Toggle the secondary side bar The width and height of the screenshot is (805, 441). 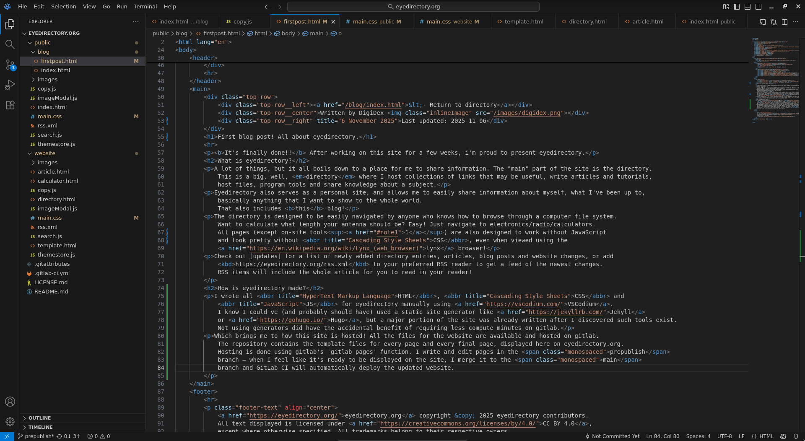[x=759, y=7]
